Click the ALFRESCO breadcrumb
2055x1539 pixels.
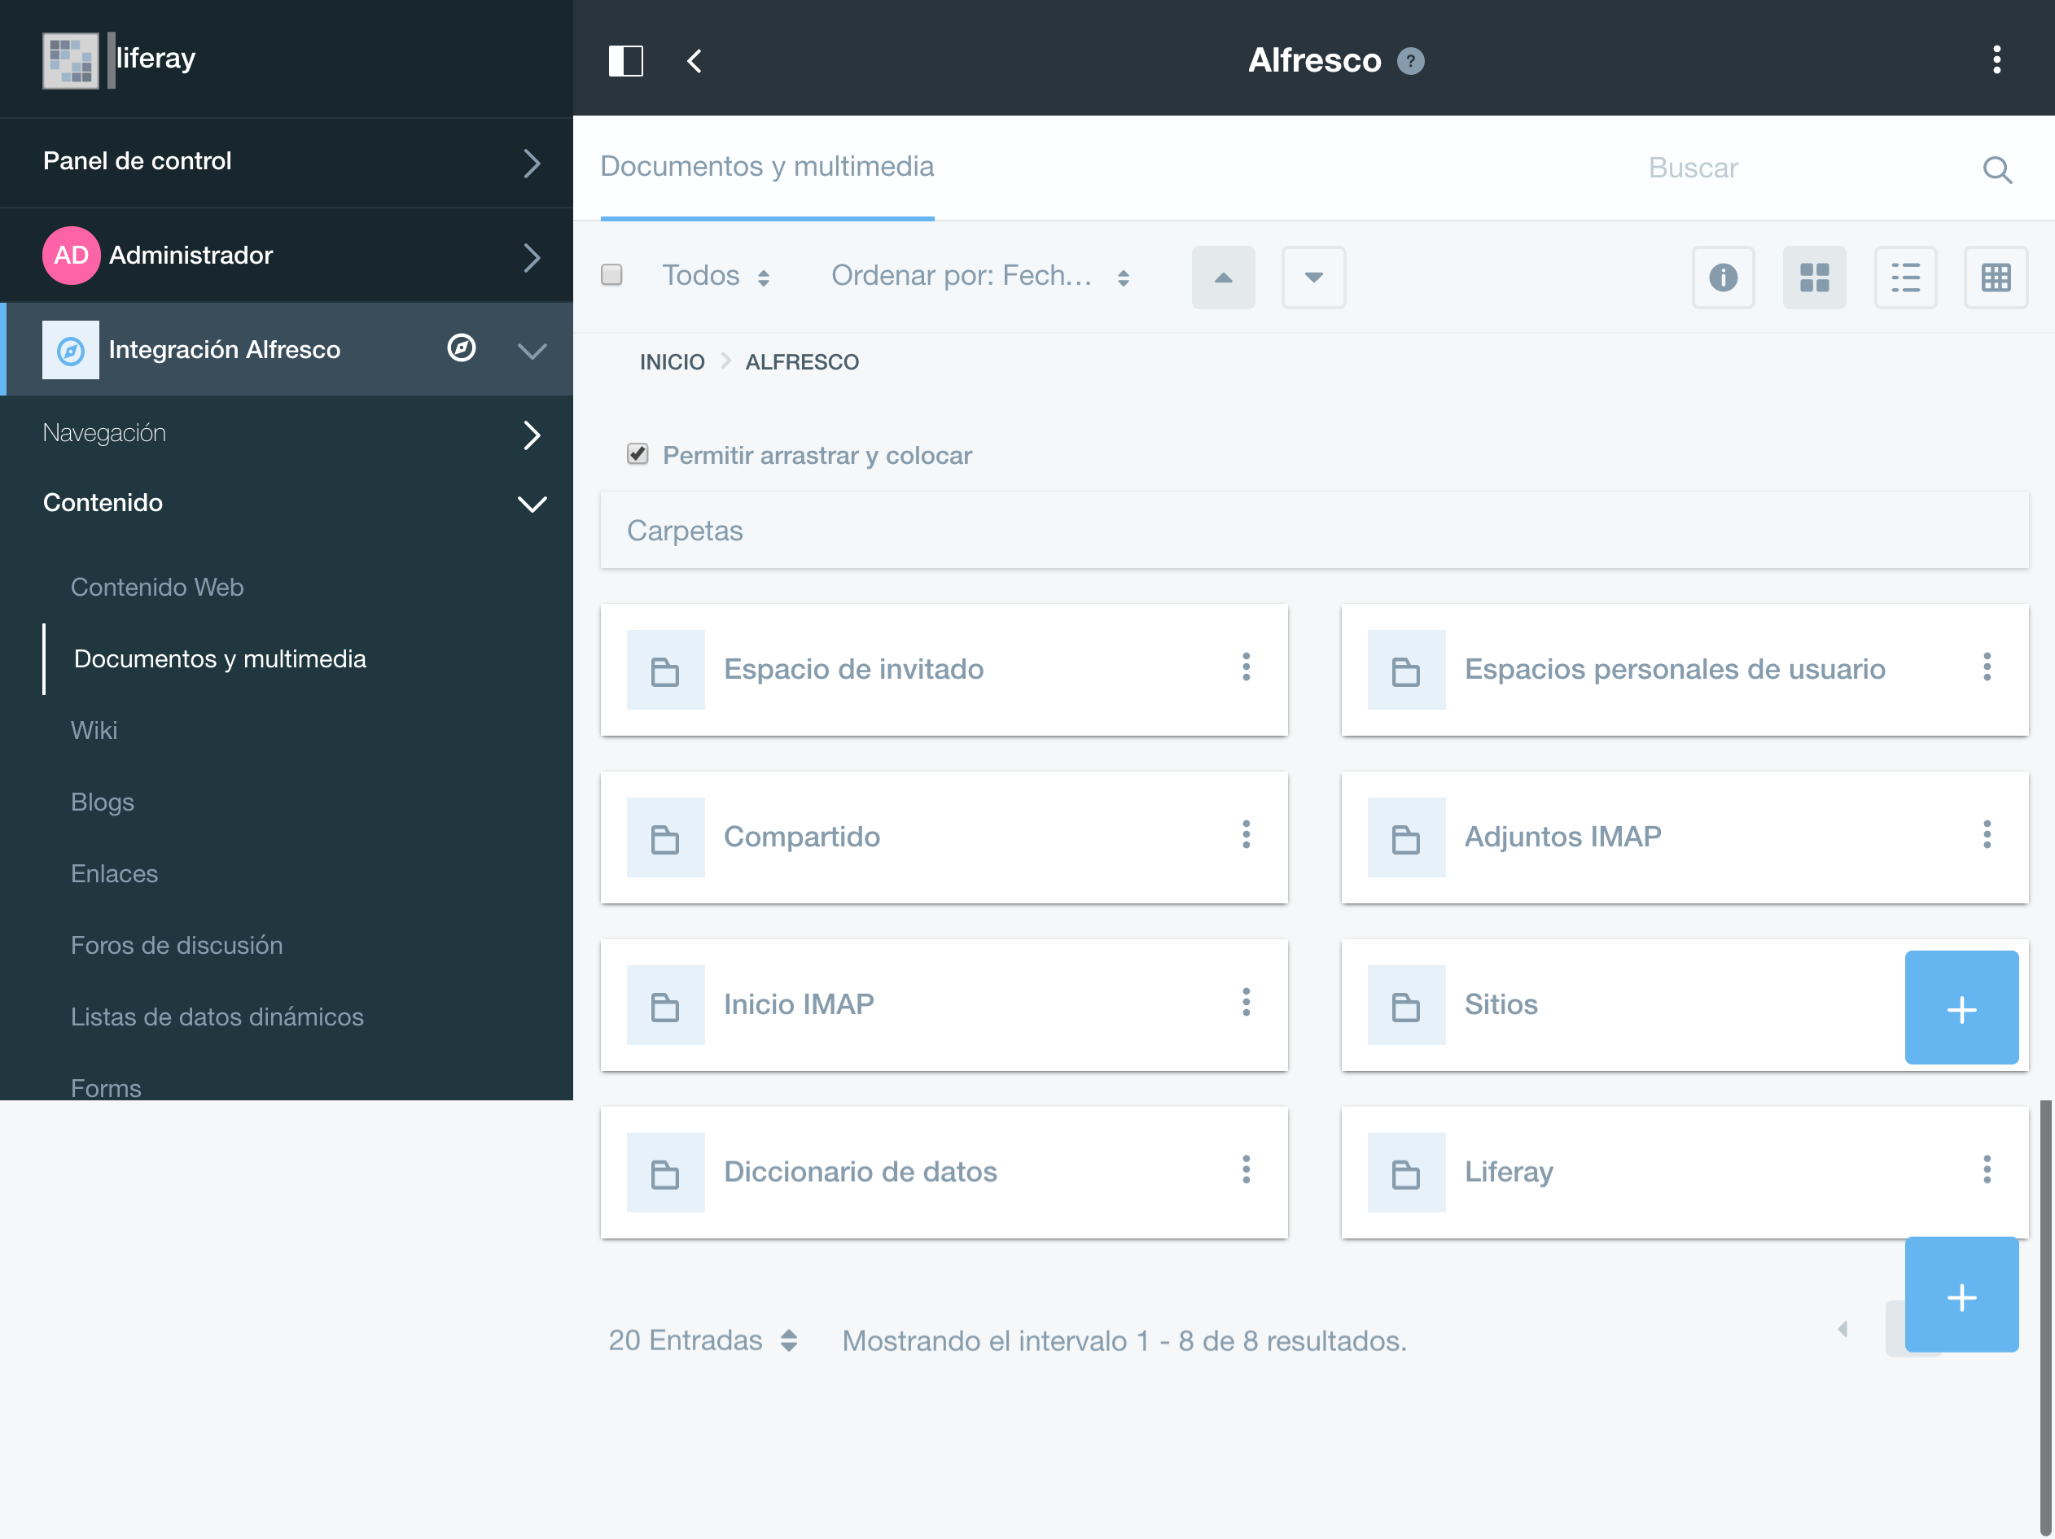click(x=802, y=362)
